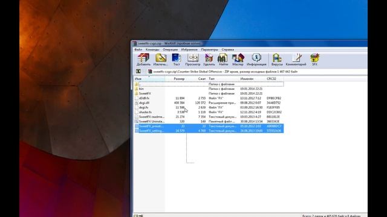Open the Команды menu
The height and width of the screenshot is (217, 387).
click(152, 49)
